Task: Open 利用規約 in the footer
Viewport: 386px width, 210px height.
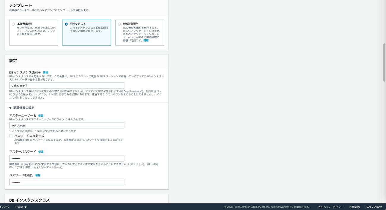Action: 355,207
